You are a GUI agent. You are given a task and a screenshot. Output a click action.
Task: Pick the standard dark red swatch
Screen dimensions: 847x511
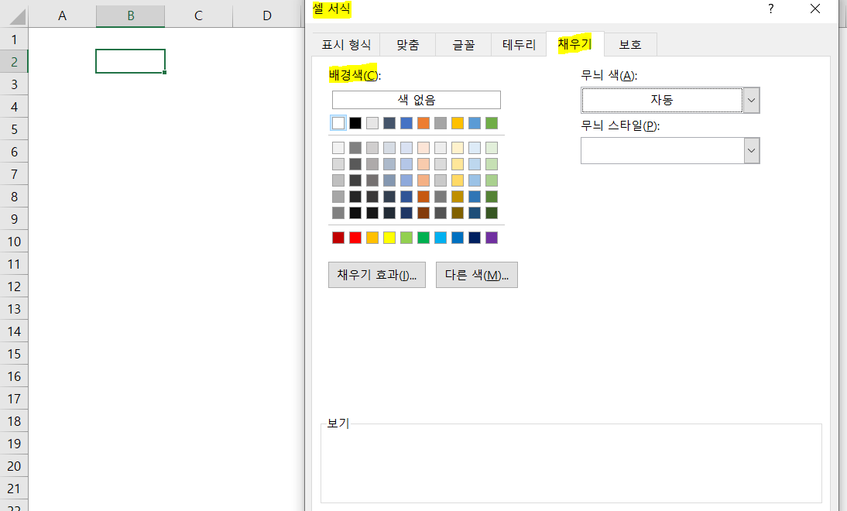pos(338,238)
